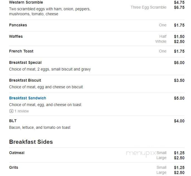This screenshot has height=176, width=191.
Task: Select the Western Scramble item title
Action: (x=26, y=2)
